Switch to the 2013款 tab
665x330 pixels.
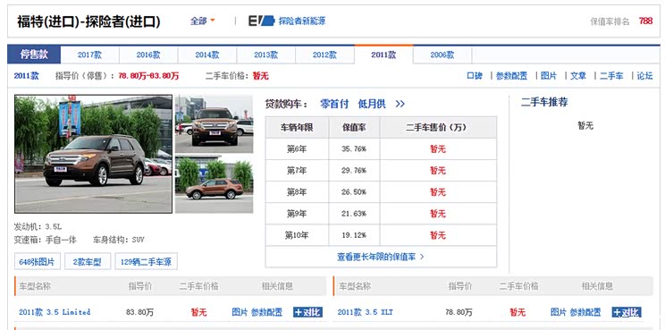point(266,55)
